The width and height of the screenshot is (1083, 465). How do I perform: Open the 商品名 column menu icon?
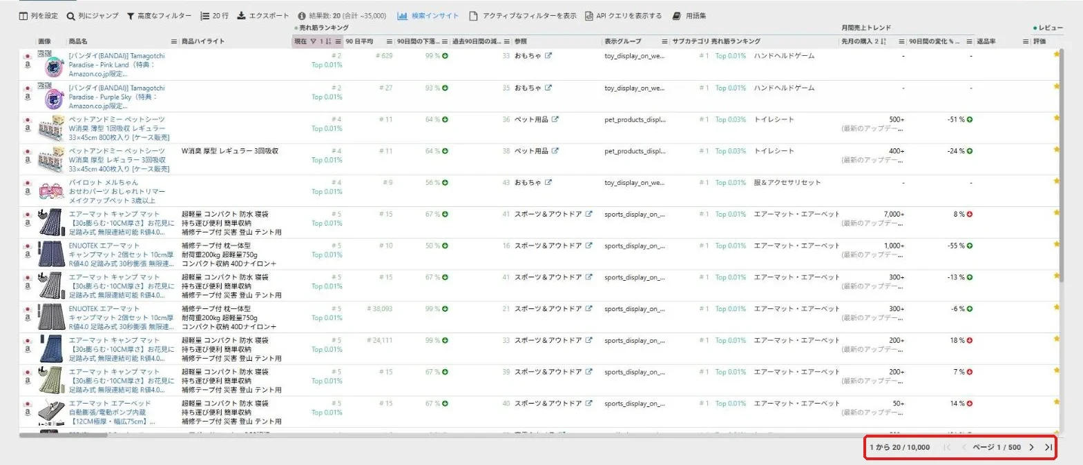[x=173, y=41]
